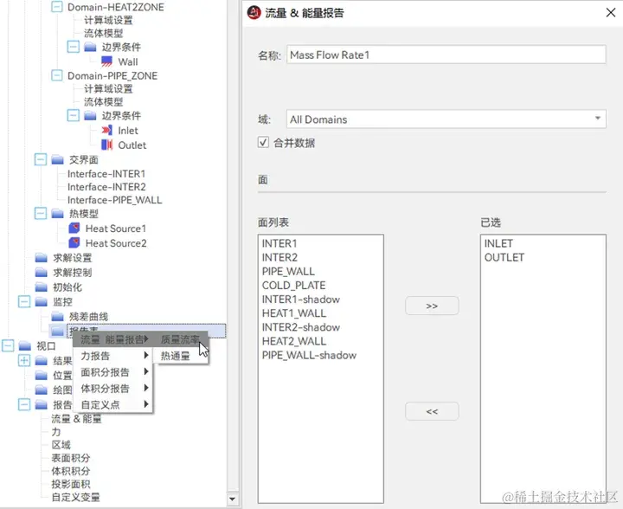This screenshot has width=623, height=509.
Task: Open the 自定义点 submenu
Action: 112,405
